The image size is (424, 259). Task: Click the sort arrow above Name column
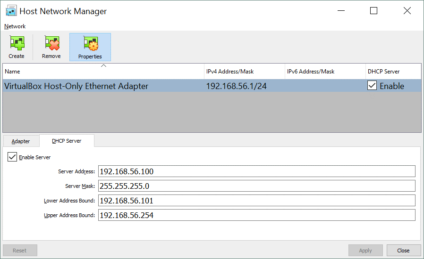coord(103,66)
